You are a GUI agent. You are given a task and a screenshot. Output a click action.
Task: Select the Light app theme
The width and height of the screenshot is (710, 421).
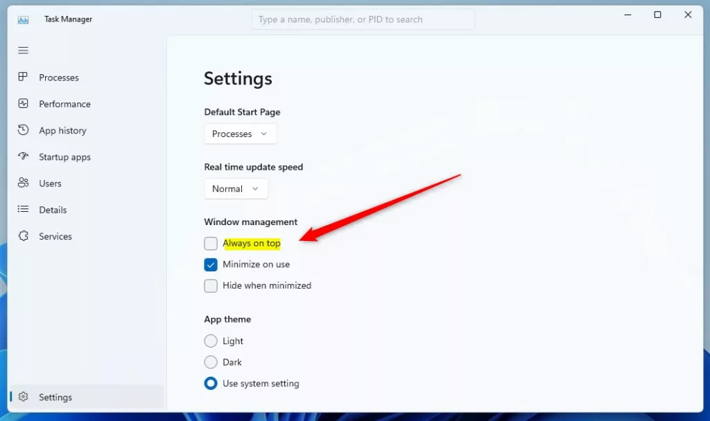(211, 341)
